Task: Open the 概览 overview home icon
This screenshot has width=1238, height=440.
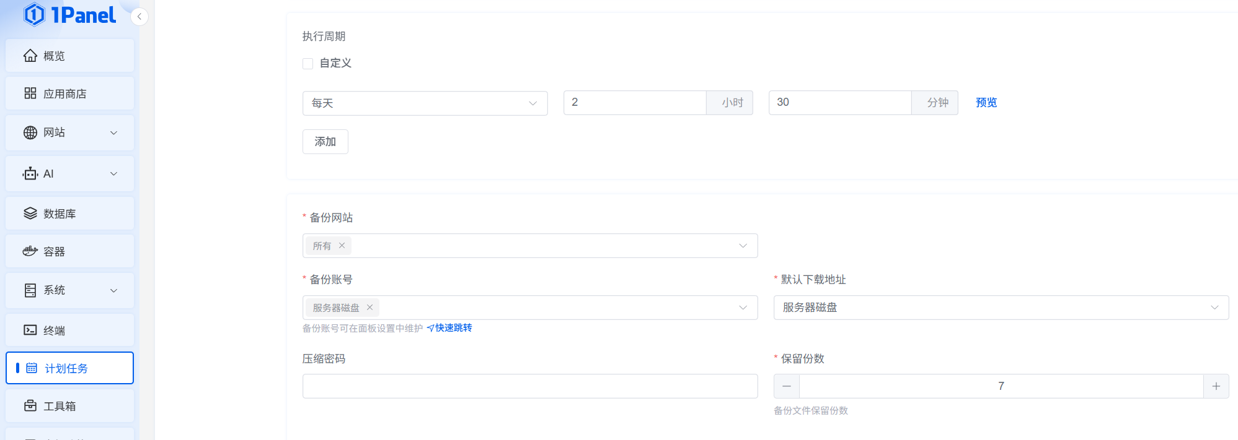Action: tap(30, 56)
